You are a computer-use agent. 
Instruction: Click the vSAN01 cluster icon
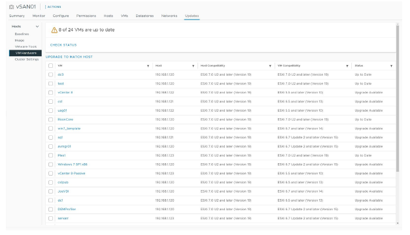(11, 7)
